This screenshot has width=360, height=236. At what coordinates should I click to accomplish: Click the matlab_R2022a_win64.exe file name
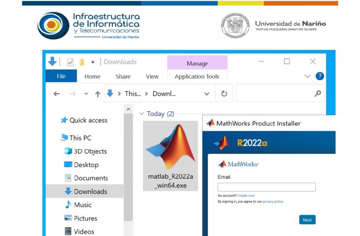click(171, 181)
